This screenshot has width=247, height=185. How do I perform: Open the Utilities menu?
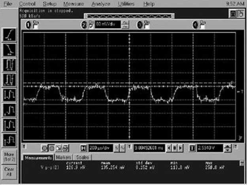click(x=126, y=4)
